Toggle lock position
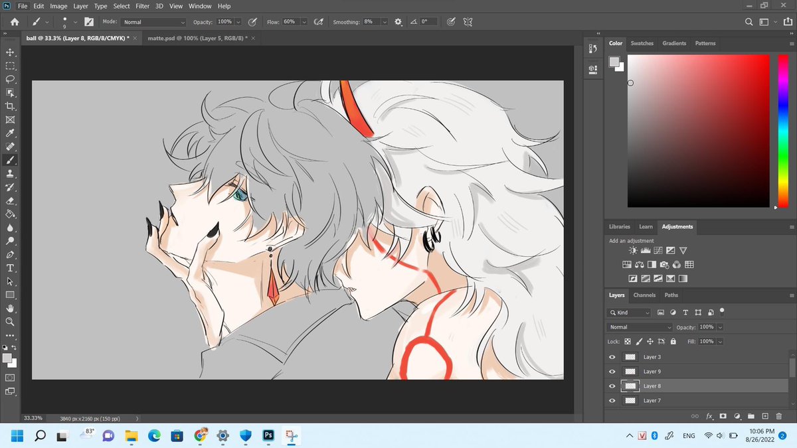Image resolution: width=797 pixels, height=448 pixels. pos(650,341)
